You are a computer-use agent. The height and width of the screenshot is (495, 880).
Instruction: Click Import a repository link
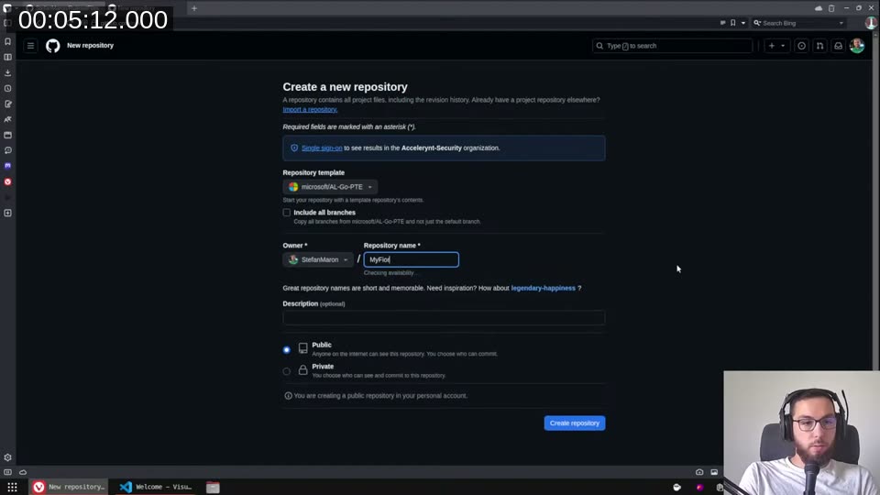point(310,109)
